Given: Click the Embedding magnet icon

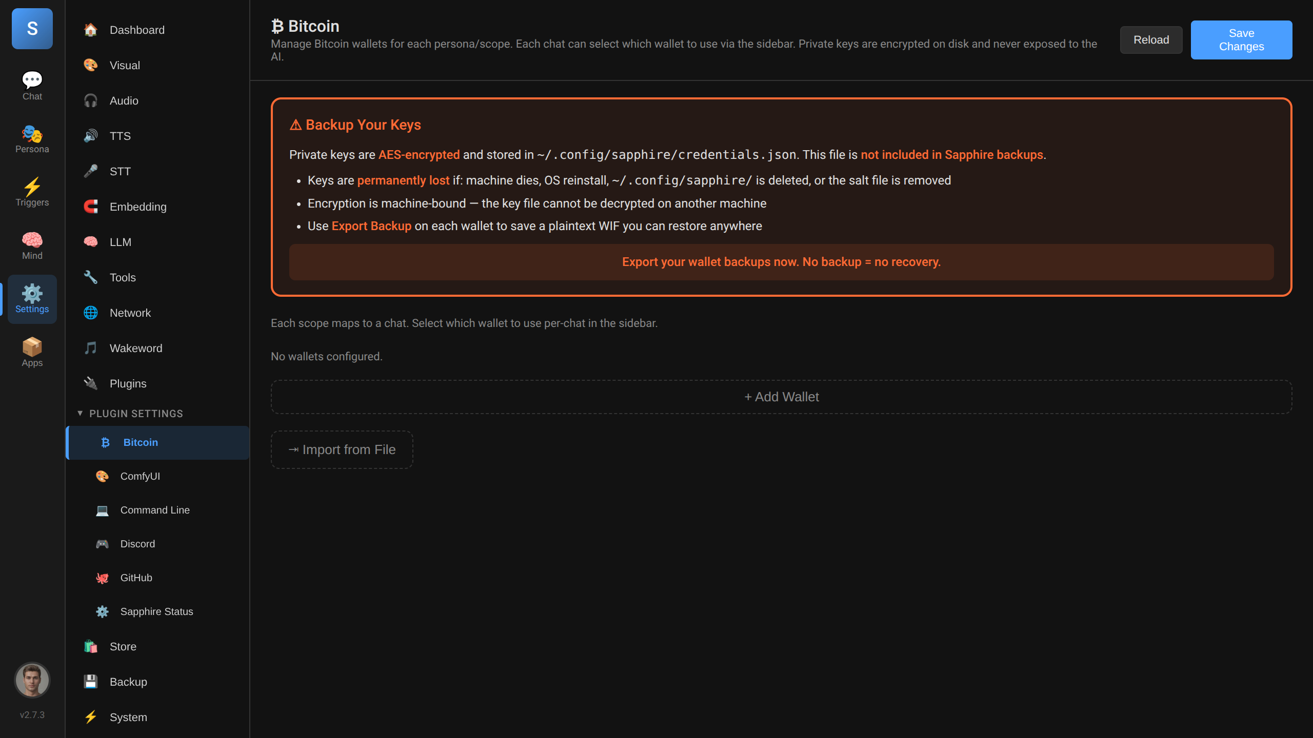Looking at the screenshot, I should point(91,207).
